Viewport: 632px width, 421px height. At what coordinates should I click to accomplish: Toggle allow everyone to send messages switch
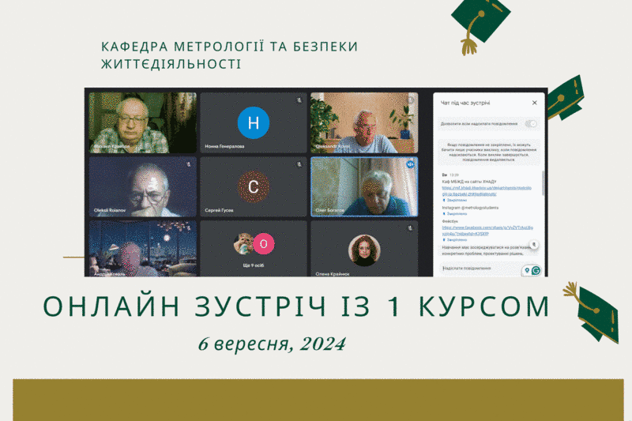pyautogui.click(x=531, y=124)
